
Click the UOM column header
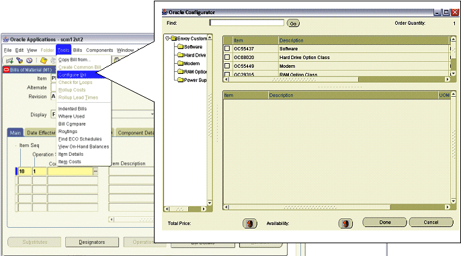[444, 95]
